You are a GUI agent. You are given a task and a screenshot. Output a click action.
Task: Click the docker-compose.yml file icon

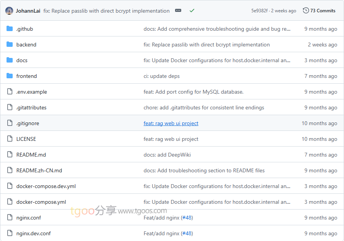point(10,202)
